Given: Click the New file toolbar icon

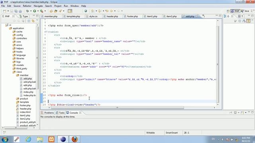Looking at the screenshot, I should click(4, 11).
